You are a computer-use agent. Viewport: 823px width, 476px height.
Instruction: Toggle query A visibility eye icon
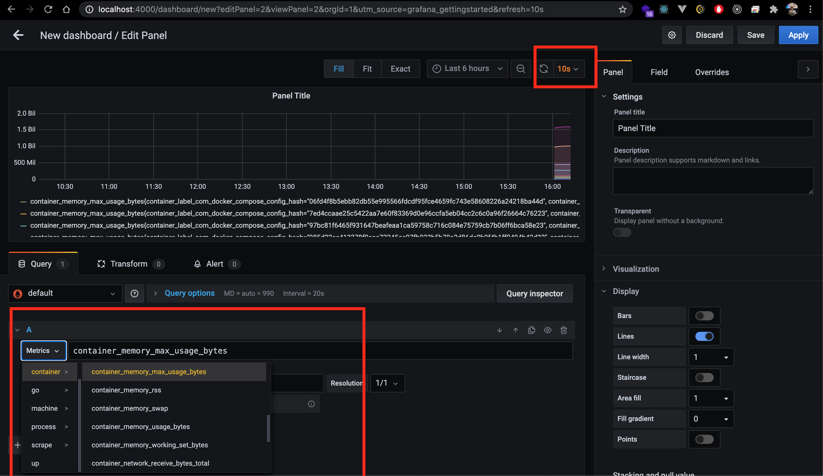548,330
